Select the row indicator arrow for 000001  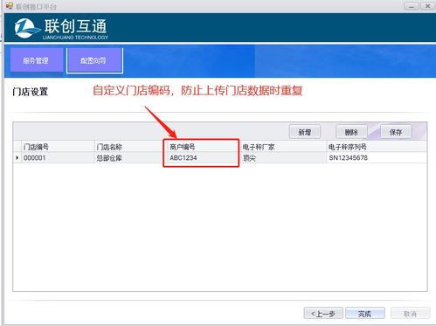[x=17, y=157]
